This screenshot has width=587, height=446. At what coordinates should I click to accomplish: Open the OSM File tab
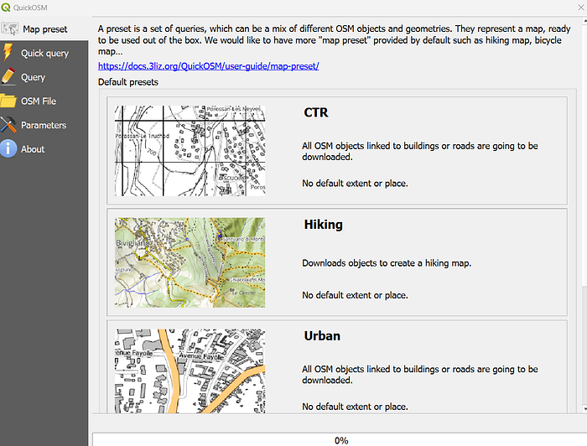(44, 101)
